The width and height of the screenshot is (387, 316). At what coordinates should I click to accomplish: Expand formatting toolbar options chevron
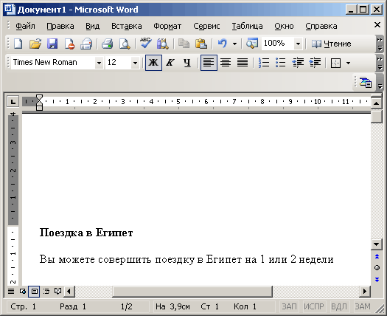pyautogui.click(x=380, y=63)
